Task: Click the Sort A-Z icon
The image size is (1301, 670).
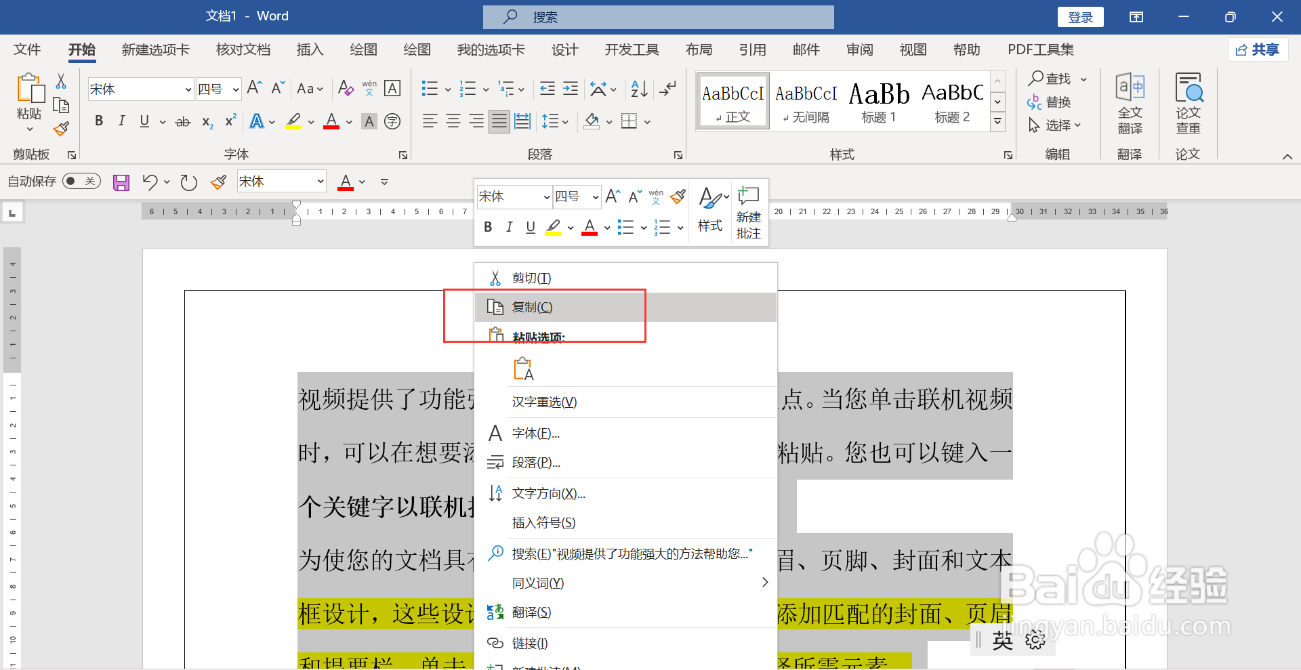Action: [639, 88]
